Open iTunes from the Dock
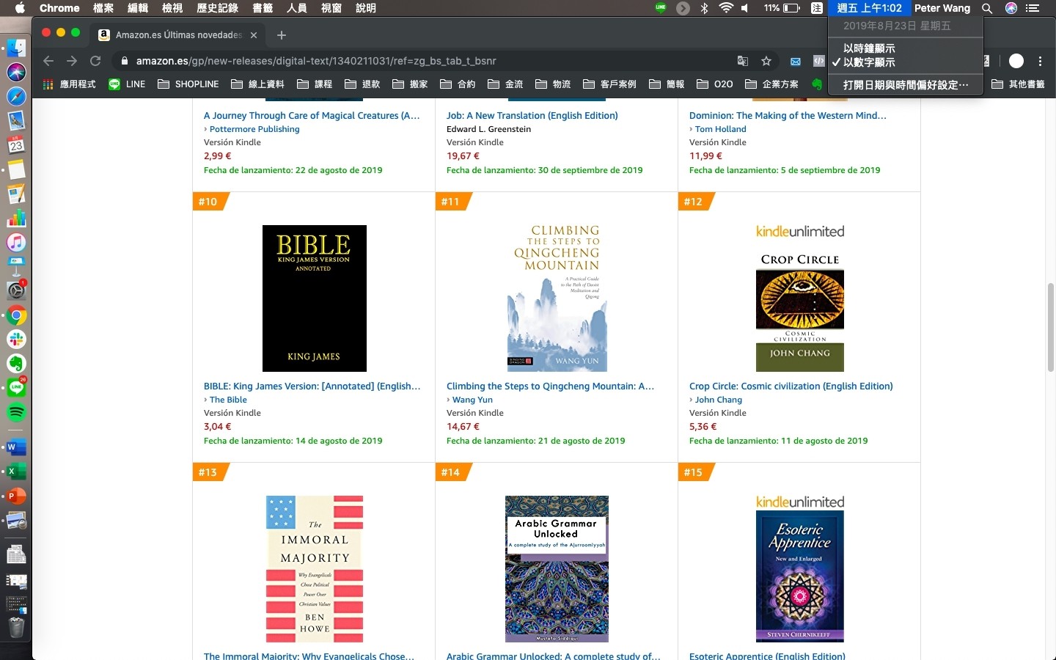Viewport: 1056px width, 660px height. pos(16,242)
